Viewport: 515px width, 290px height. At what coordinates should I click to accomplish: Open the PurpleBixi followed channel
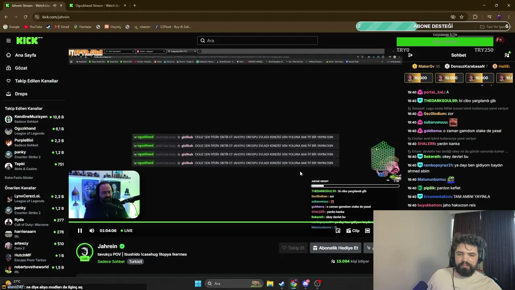point(34,143)
